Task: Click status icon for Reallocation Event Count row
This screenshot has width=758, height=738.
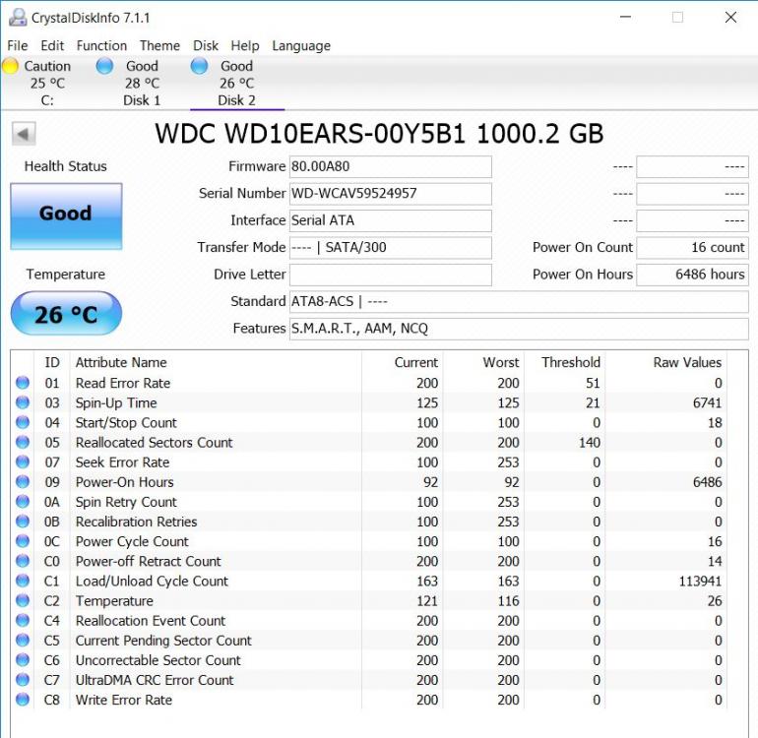Action: (x=23, y=621)
